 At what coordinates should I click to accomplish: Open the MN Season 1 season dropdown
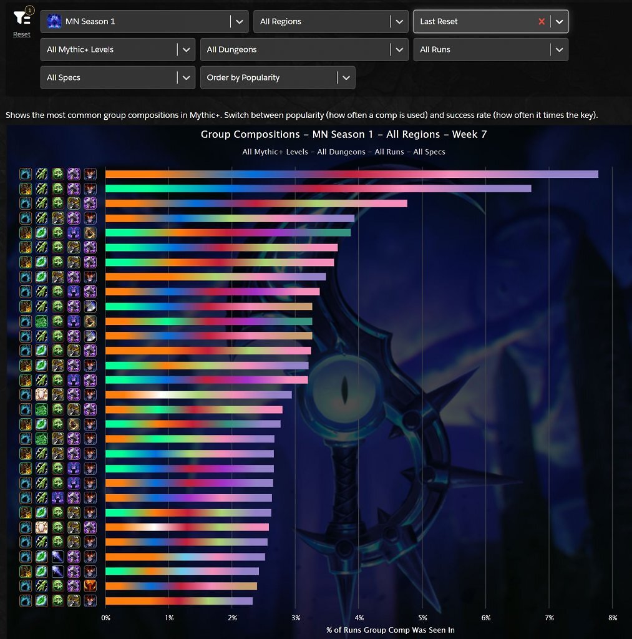click(x=144, y=21)
